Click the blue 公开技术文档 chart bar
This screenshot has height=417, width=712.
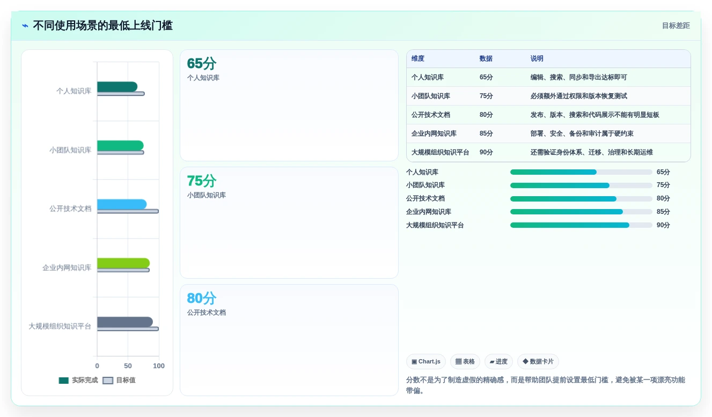(x=122, y=204)
